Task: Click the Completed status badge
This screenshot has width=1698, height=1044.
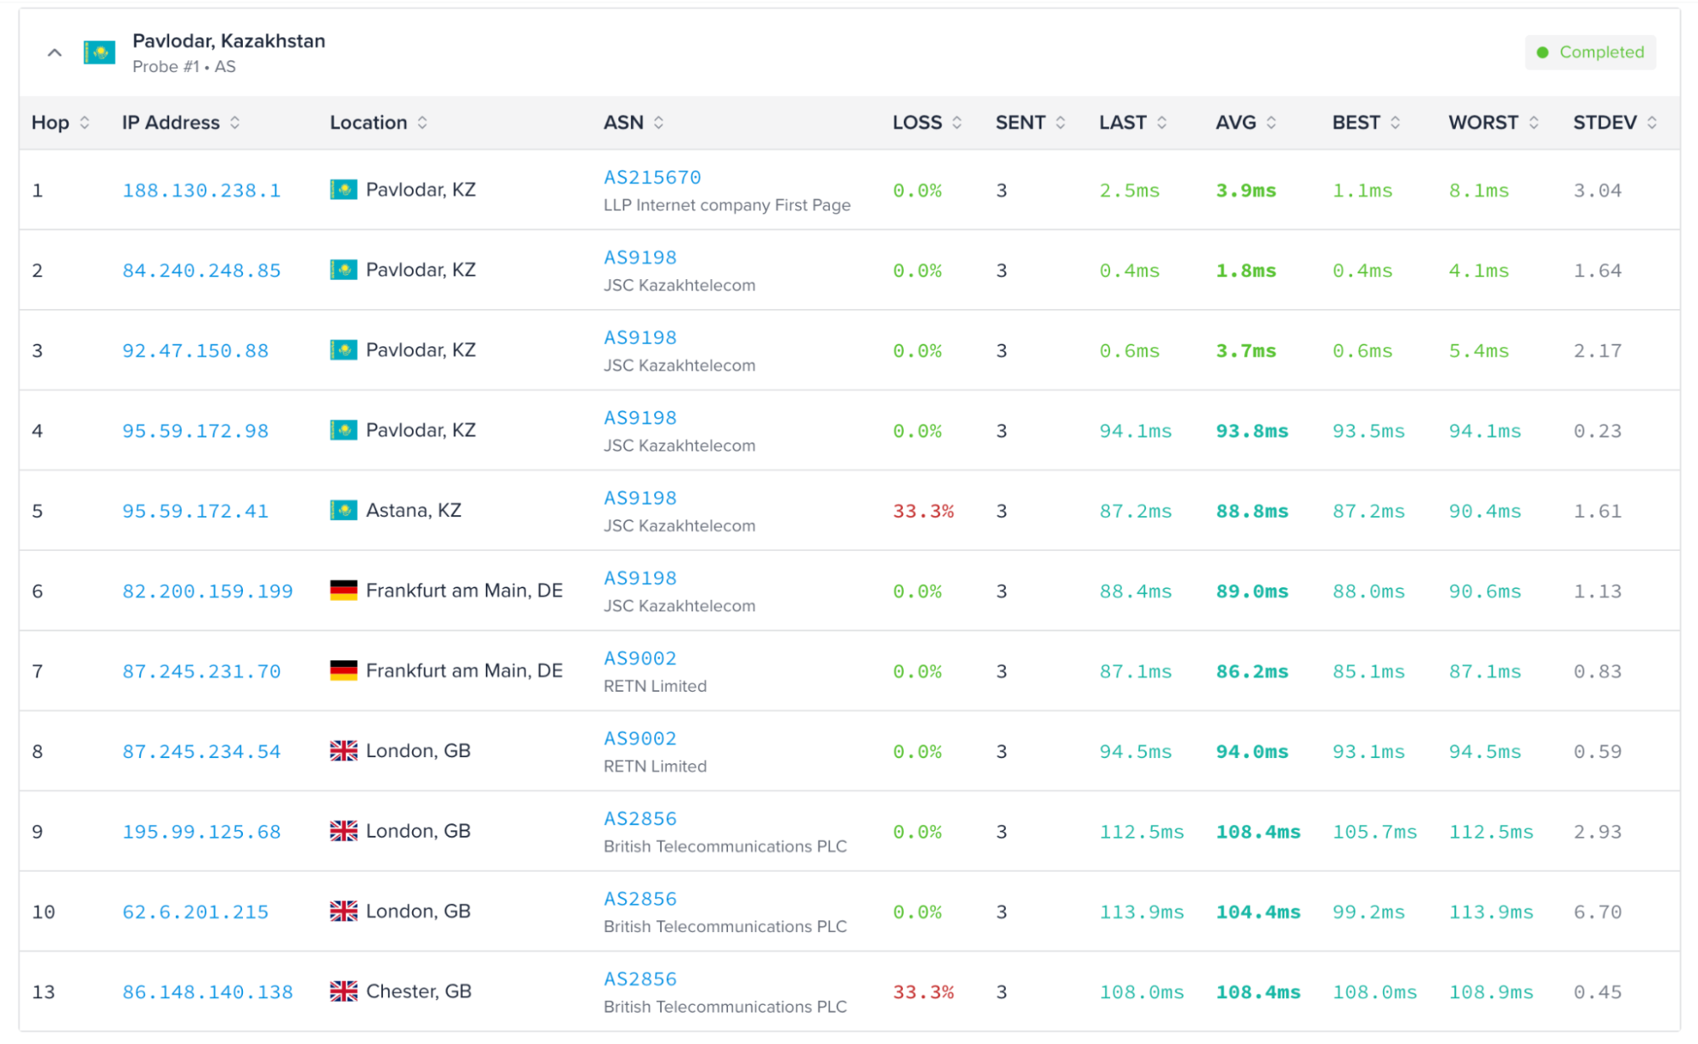Action: tap(1589, 53)
